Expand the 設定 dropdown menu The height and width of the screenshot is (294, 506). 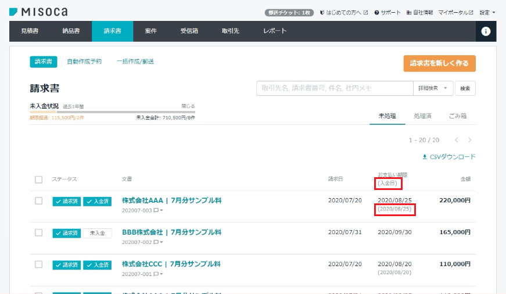point(487,13)
